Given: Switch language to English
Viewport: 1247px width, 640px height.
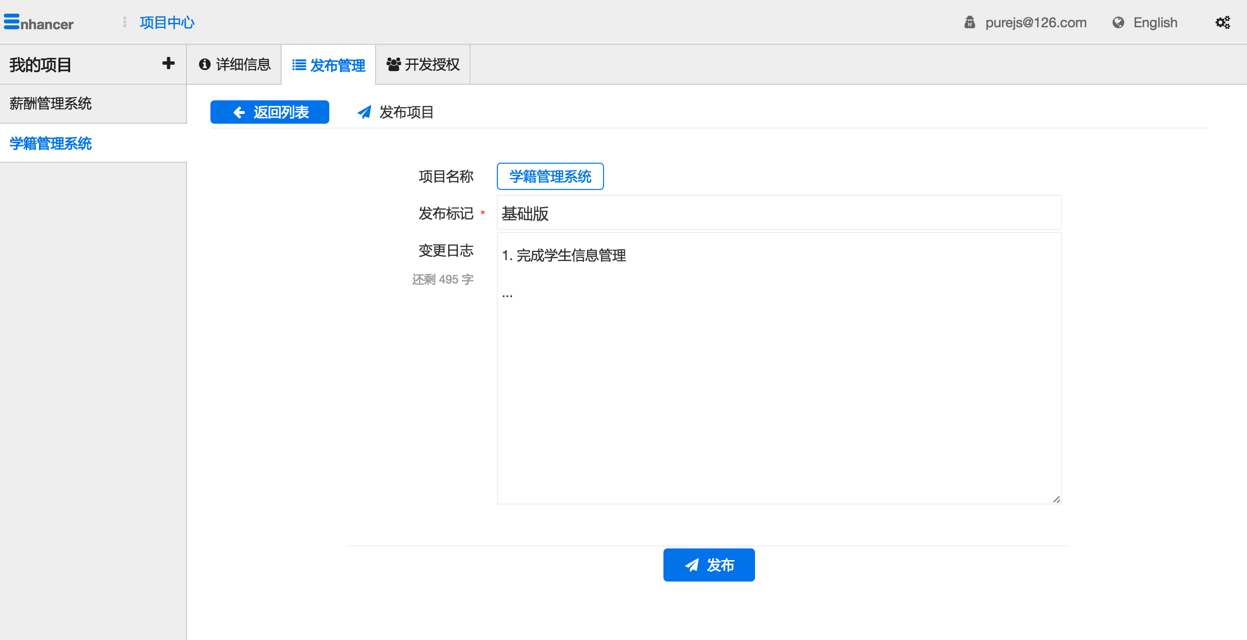Looking at the screenshot, I should tap(1154, 22).
